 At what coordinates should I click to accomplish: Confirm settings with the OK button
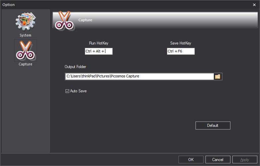click(191, 160)
